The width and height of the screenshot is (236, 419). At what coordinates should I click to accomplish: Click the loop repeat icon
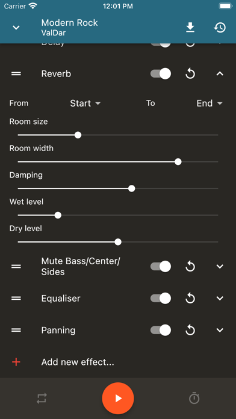42,398
